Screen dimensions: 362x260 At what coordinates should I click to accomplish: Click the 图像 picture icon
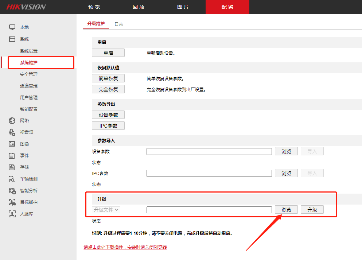click(12, 144)
